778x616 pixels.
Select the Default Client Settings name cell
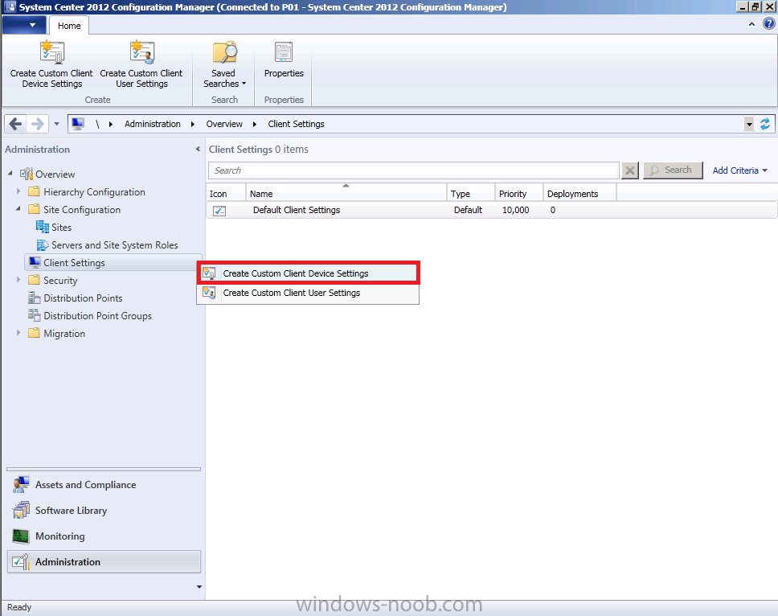coord(297,210)
